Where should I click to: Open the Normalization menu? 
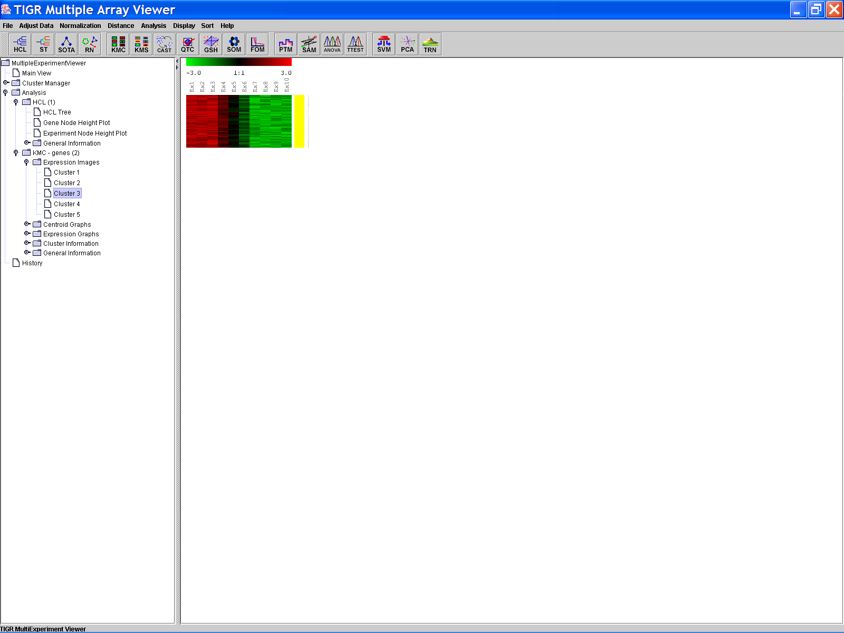point(80,26)
